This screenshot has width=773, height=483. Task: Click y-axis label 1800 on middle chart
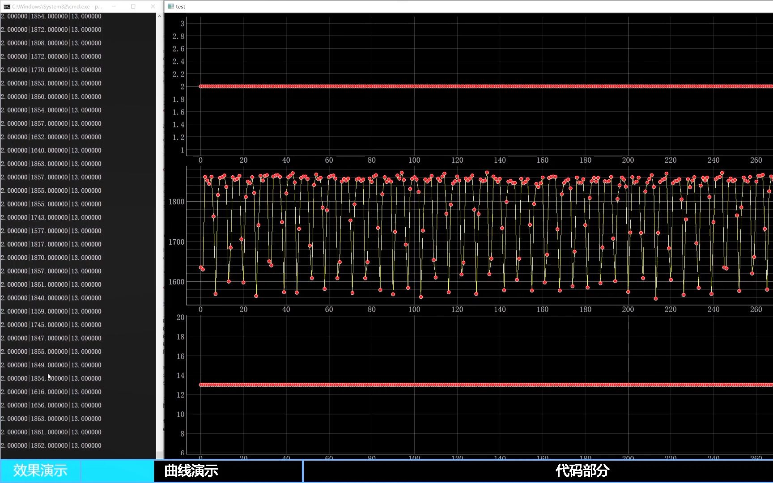[176, 202]
